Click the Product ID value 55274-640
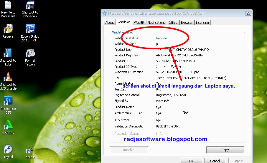The image size is (267, 163). pyautogui.click(x=175, y=61)
